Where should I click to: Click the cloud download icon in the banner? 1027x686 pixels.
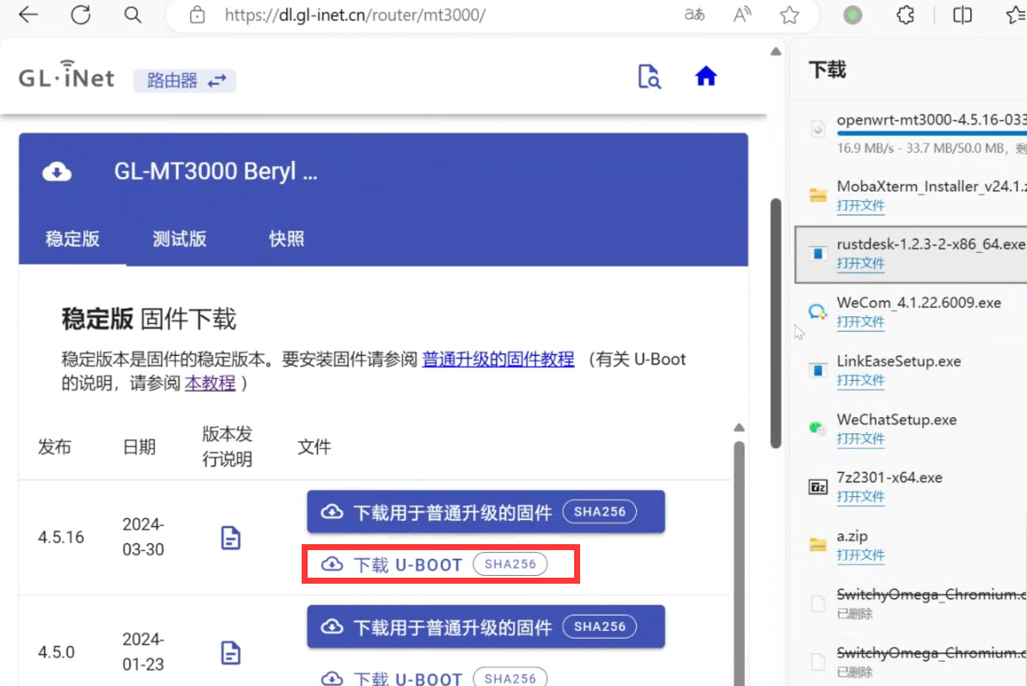coord(57,171)
